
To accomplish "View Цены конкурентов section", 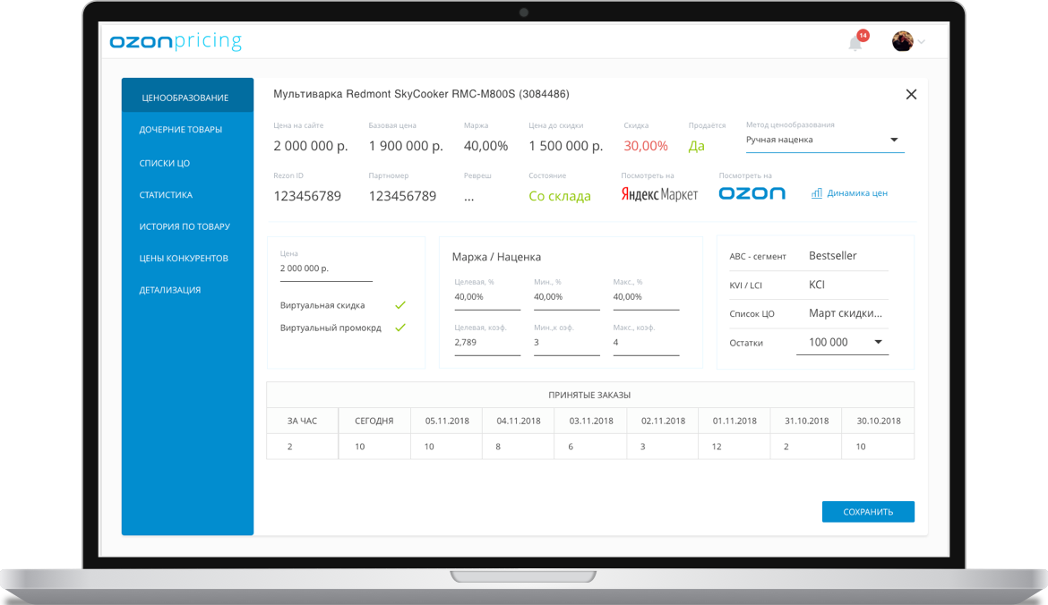I will [x=184, y=259].
